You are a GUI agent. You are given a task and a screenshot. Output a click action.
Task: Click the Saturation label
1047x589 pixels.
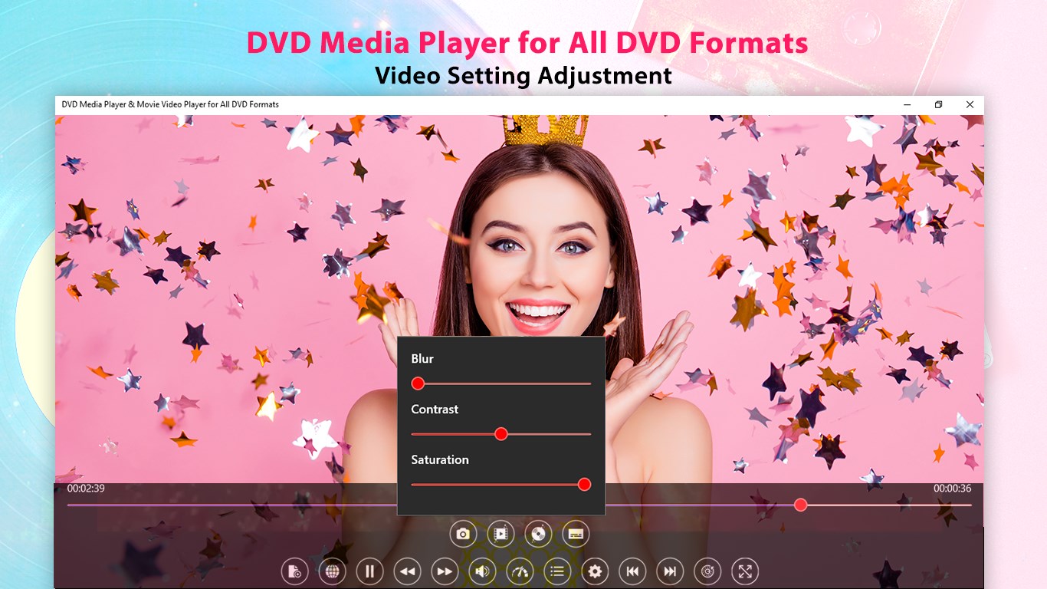coord(440,460)
